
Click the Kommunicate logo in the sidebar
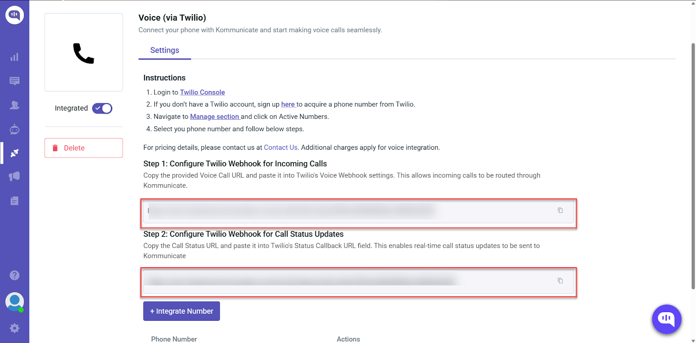coord(14,15)
